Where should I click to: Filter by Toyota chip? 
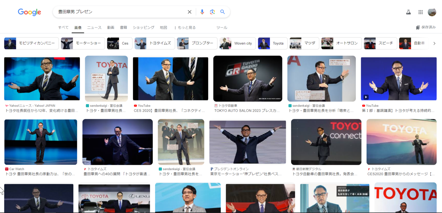pyautogui.click(x=273, y=43)
